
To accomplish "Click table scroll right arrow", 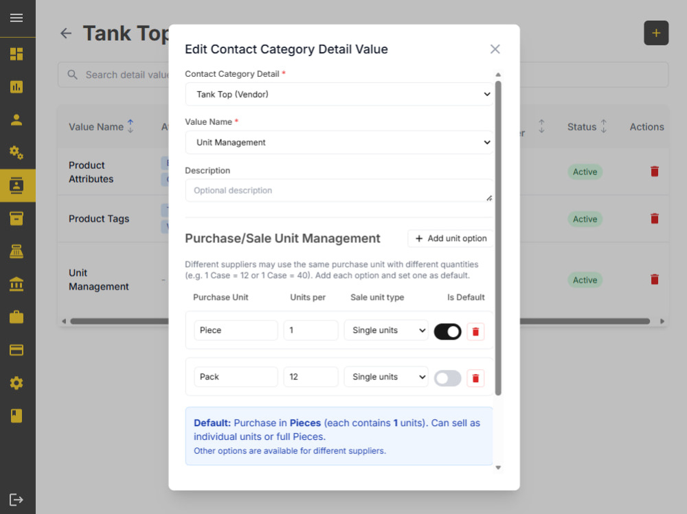I will (x=662, y=321).
